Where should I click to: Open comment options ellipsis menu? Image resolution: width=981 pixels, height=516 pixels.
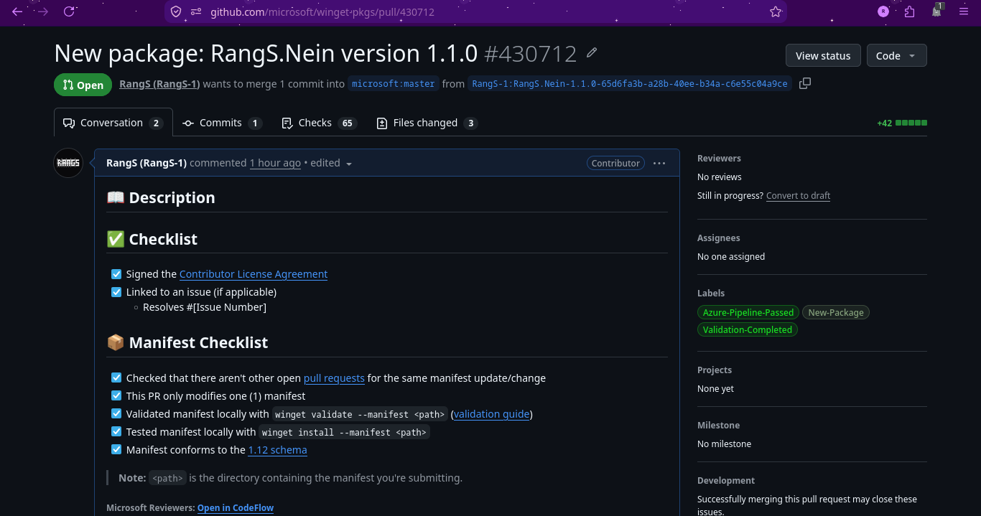[659, 163]
